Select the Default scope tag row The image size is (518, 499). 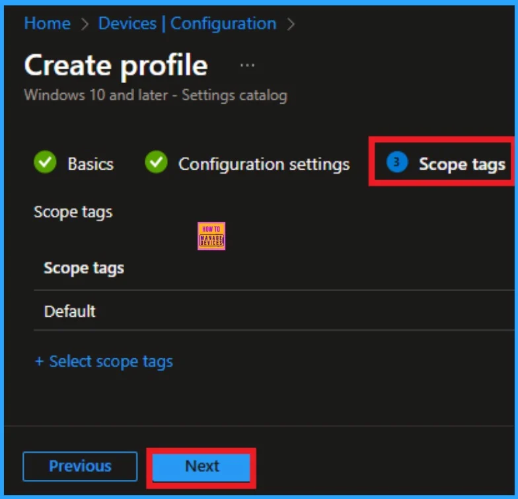[x=70, y=311]
